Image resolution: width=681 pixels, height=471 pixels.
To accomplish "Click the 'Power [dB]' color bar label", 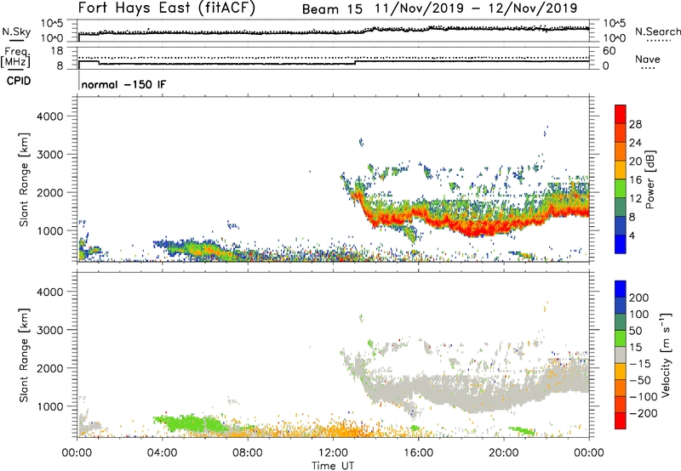I will tap(650, 179).
